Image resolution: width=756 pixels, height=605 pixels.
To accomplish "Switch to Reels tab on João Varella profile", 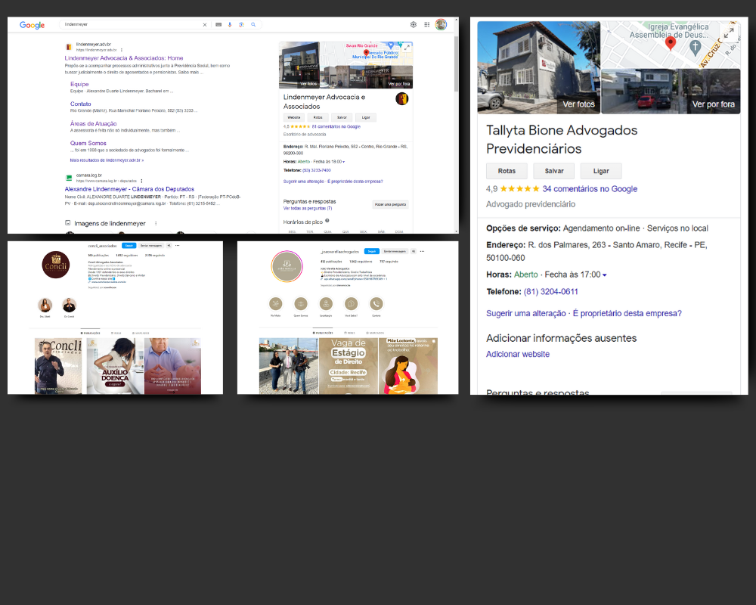I will pos(349,333).
